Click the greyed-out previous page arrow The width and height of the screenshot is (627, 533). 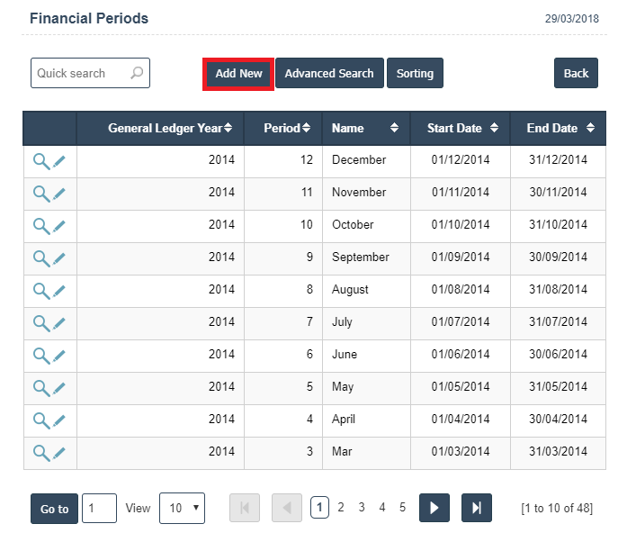287,508
